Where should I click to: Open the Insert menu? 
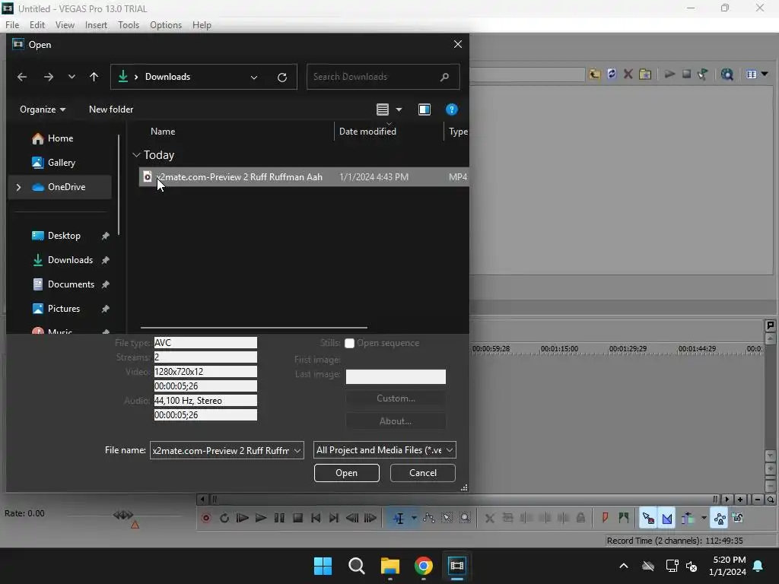tap(96, 25)
